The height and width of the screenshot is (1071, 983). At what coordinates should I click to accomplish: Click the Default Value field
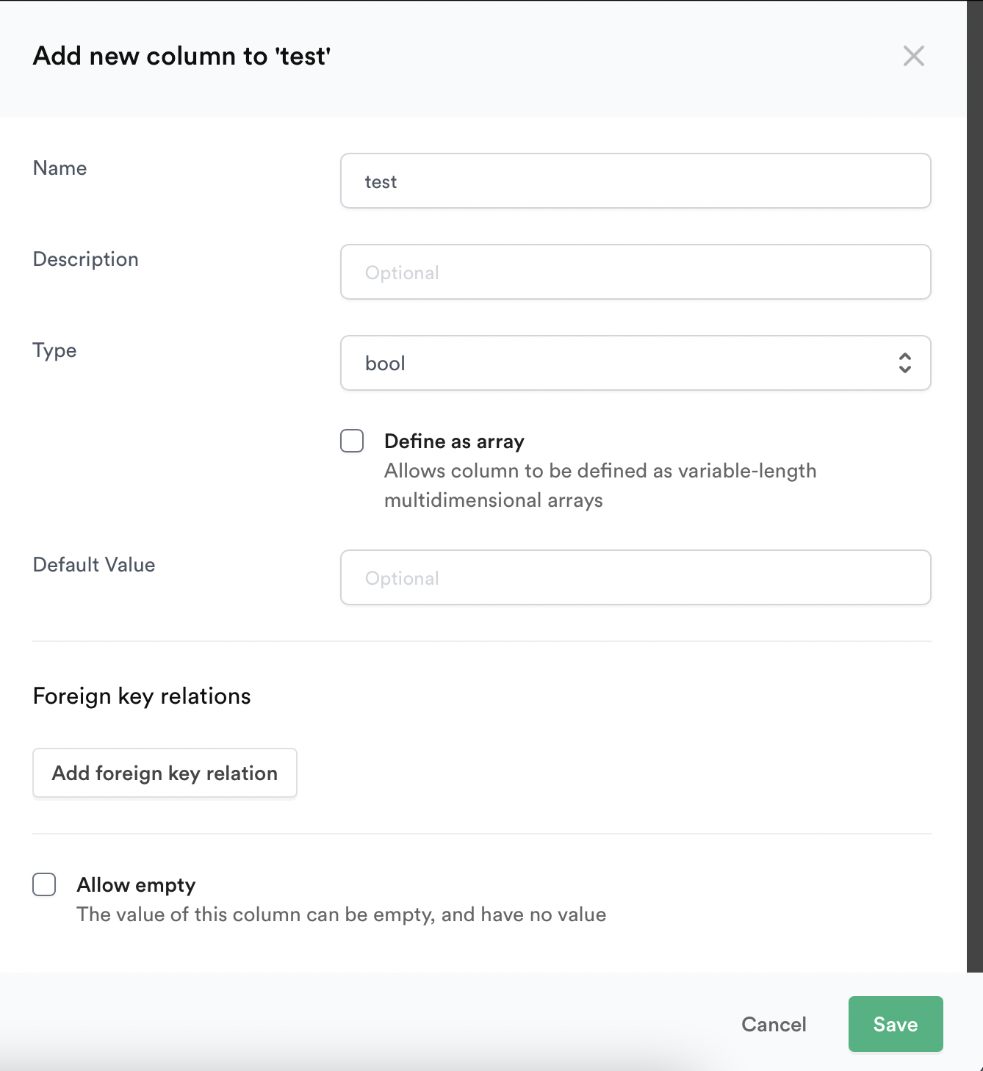tap(635, 577)
